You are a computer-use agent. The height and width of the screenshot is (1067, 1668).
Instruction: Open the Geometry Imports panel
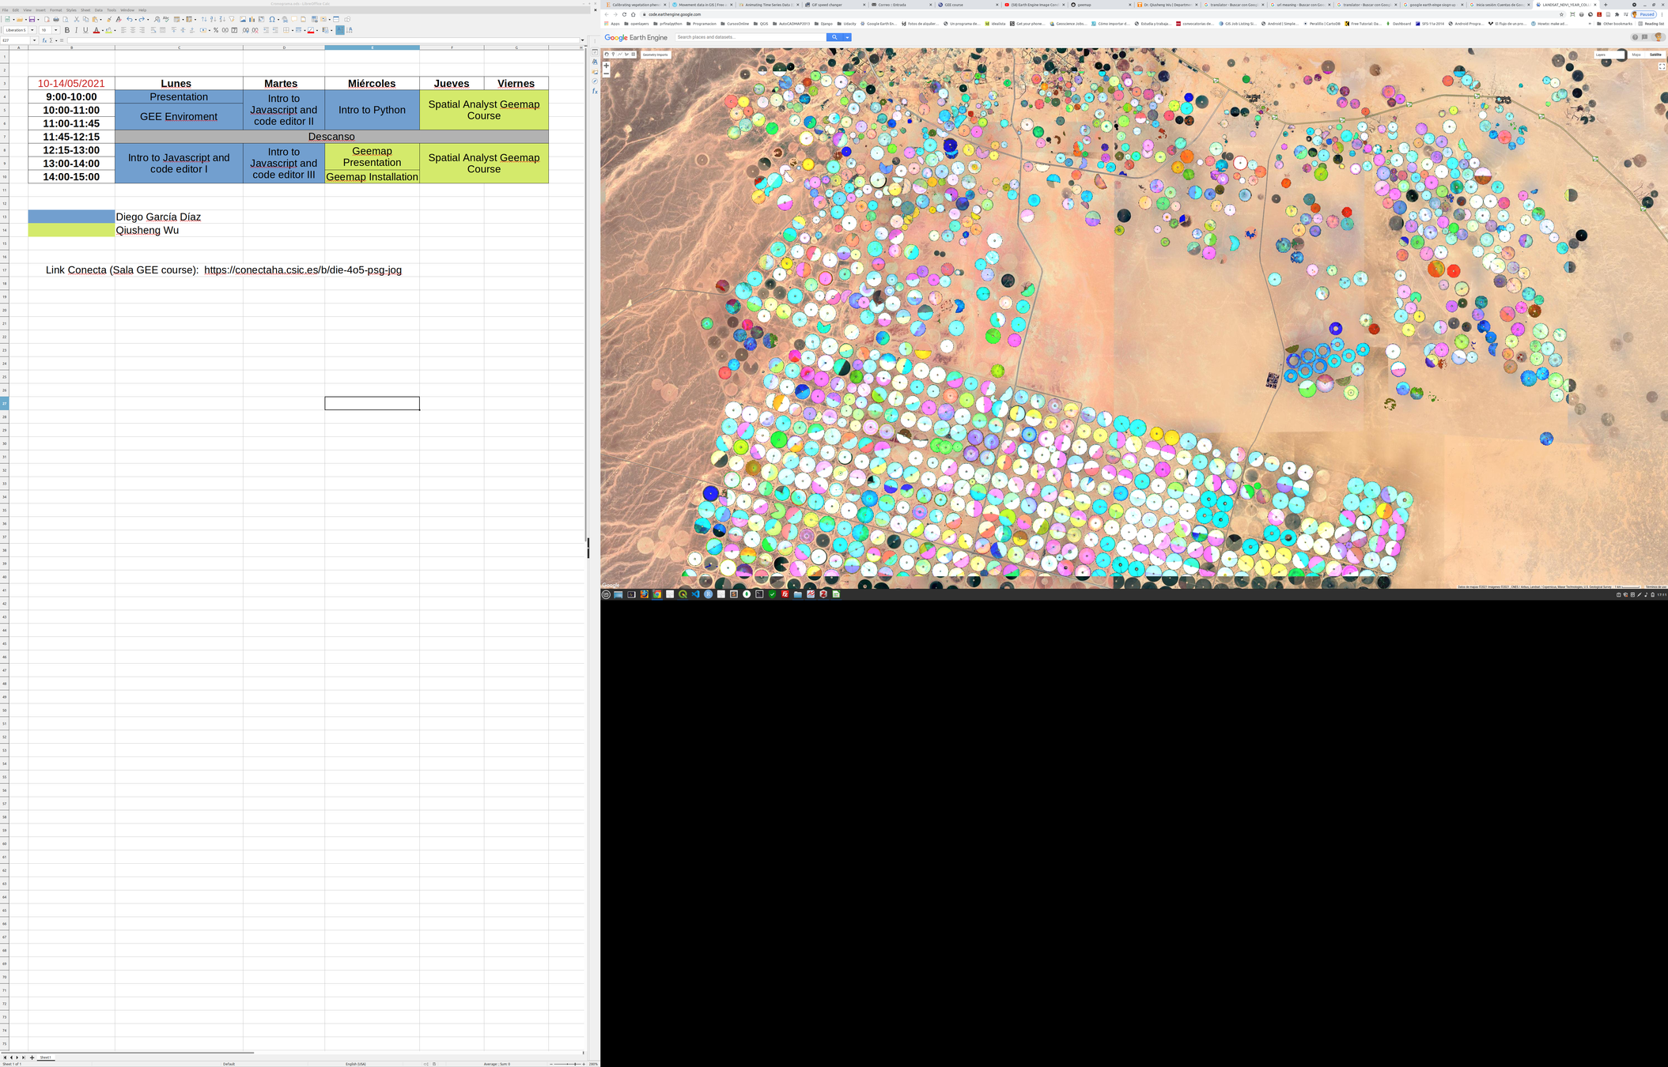click(x=655, y=55)
